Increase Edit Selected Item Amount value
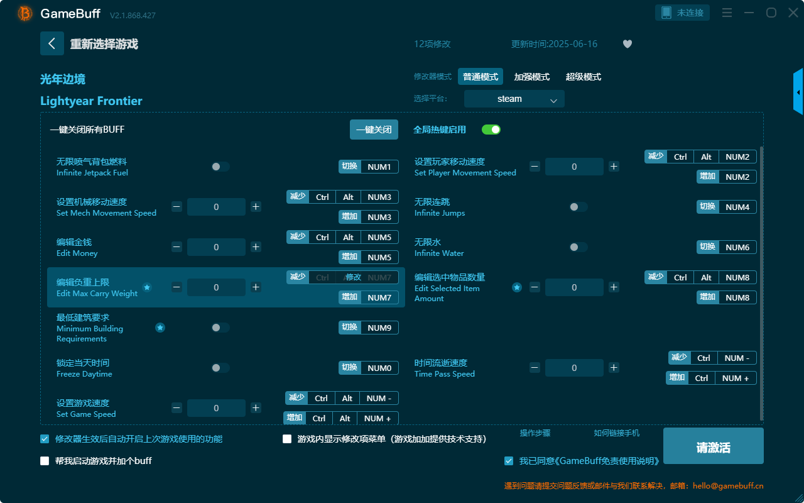The image size is (804, 503). pyautogui.click(x=614, y=287)
